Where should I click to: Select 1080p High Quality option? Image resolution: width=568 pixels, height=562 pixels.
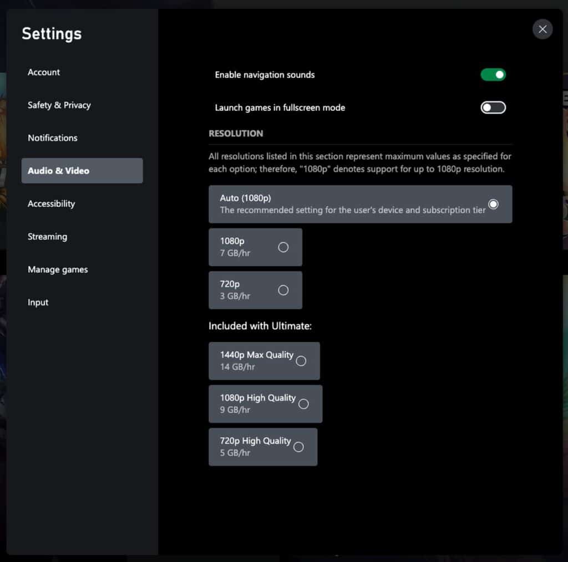click(x=303, y=404)
